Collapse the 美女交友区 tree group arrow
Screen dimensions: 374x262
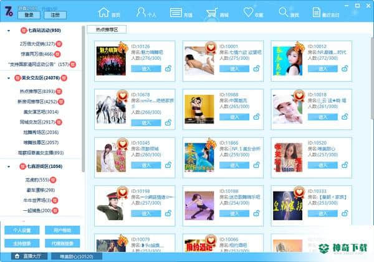point(9,78)
